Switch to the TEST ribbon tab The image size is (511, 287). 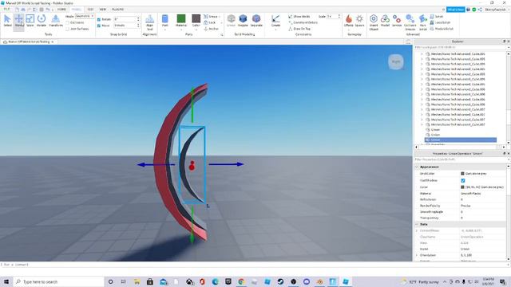point(90,10)
